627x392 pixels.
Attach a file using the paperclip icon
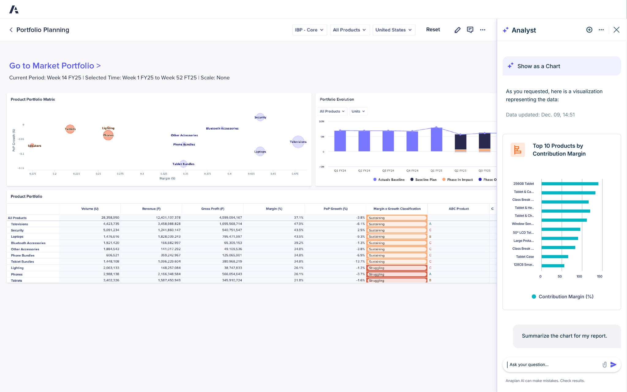604,364
